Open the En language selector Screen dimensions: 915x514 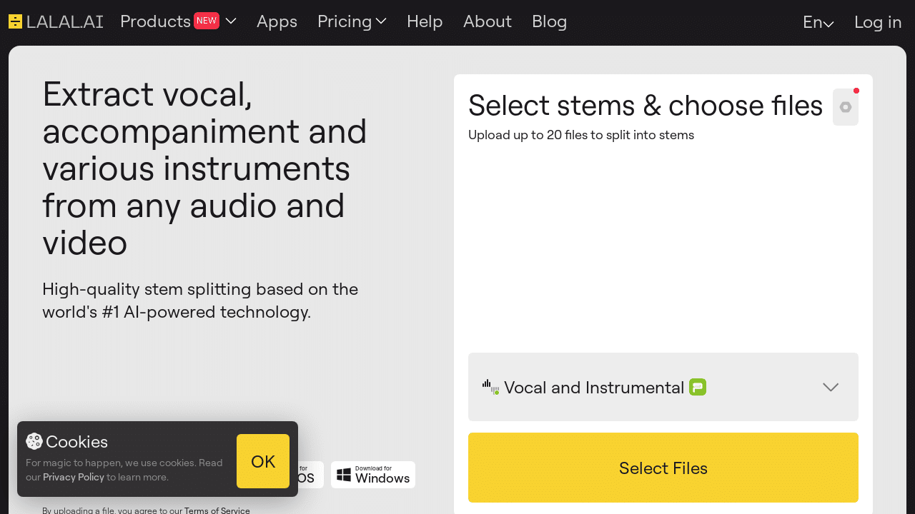click(x=817, y=22)
